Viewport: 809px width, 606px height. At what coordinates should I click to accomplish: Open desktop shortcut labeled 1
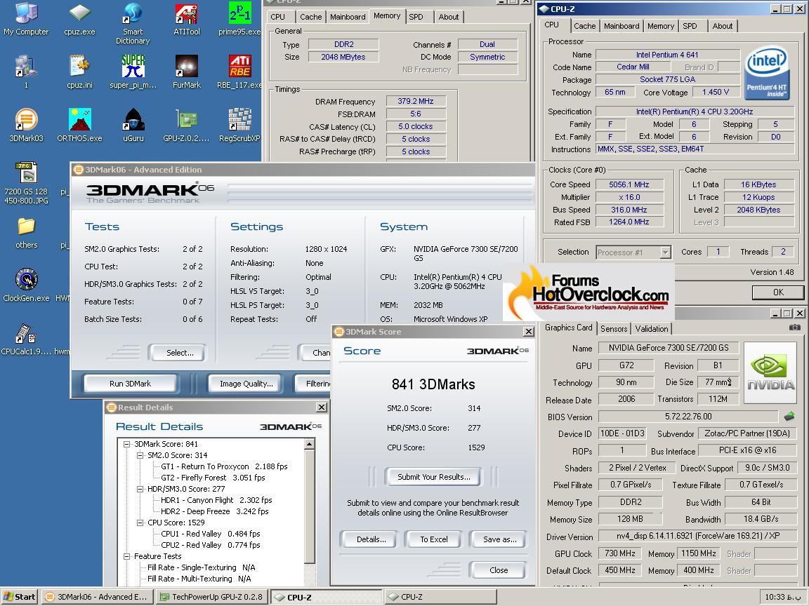26,72
